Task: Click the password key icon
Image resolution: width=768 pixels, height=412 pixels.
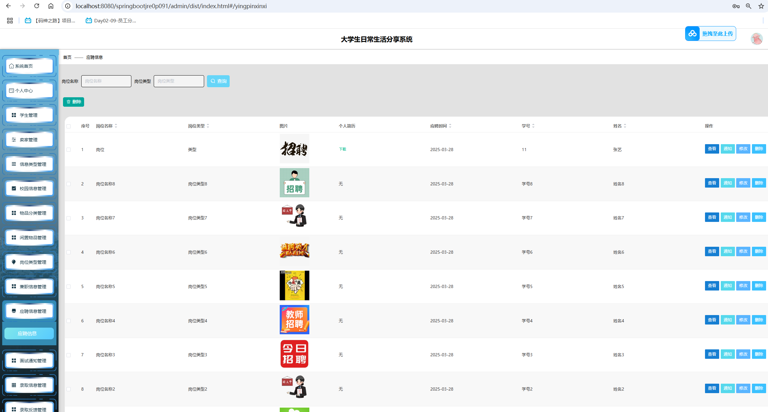Action: [x=736, y=6]
